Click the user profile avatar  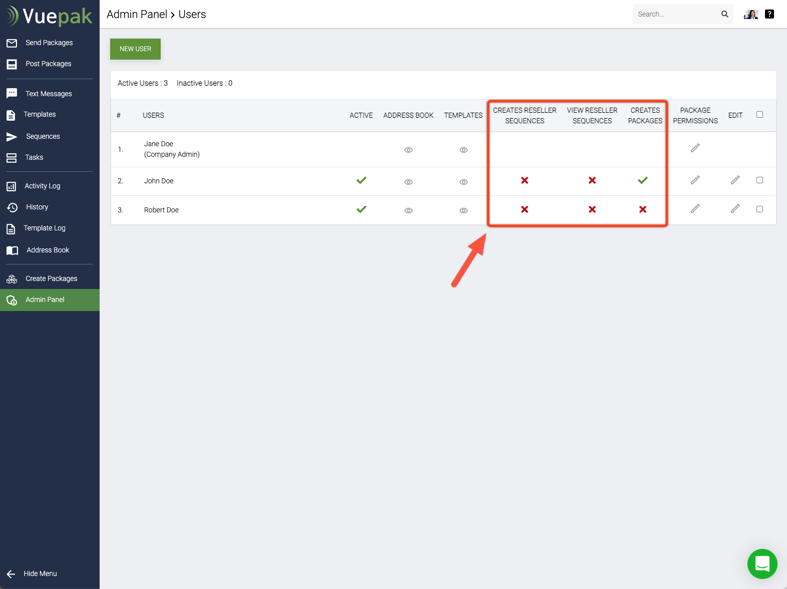click(750, 14)
